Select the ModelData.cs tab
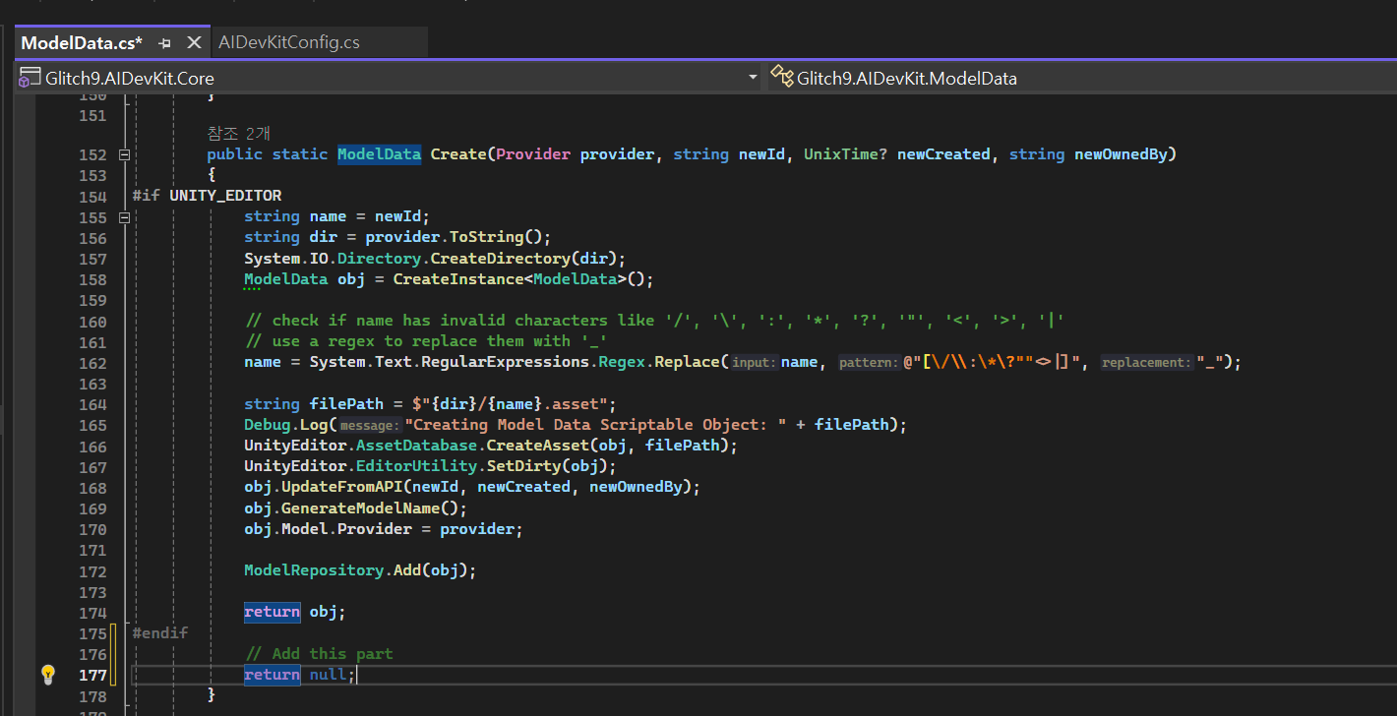The image size is (1397, 716). click(81, 43)
